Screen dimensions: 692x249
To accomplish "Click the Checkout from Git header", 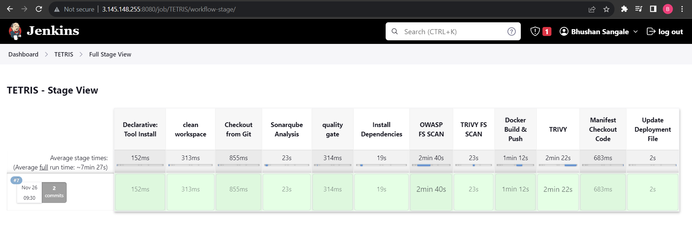I will (x=239, y=130).
